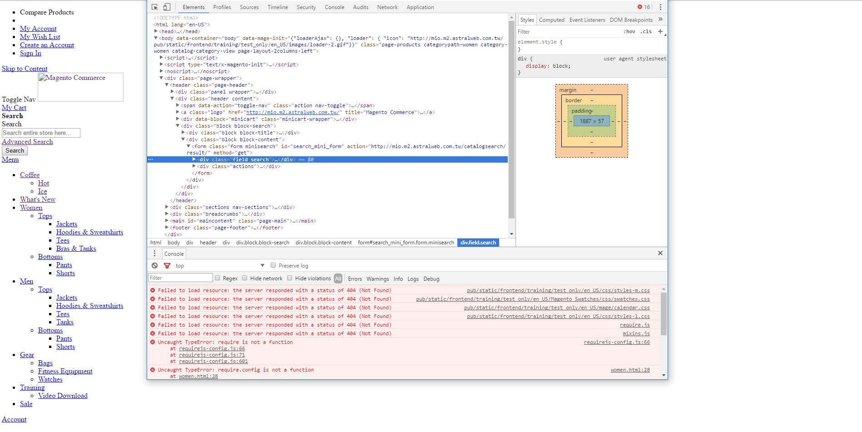Click the Magento Commerce logo image

point(80,87)
